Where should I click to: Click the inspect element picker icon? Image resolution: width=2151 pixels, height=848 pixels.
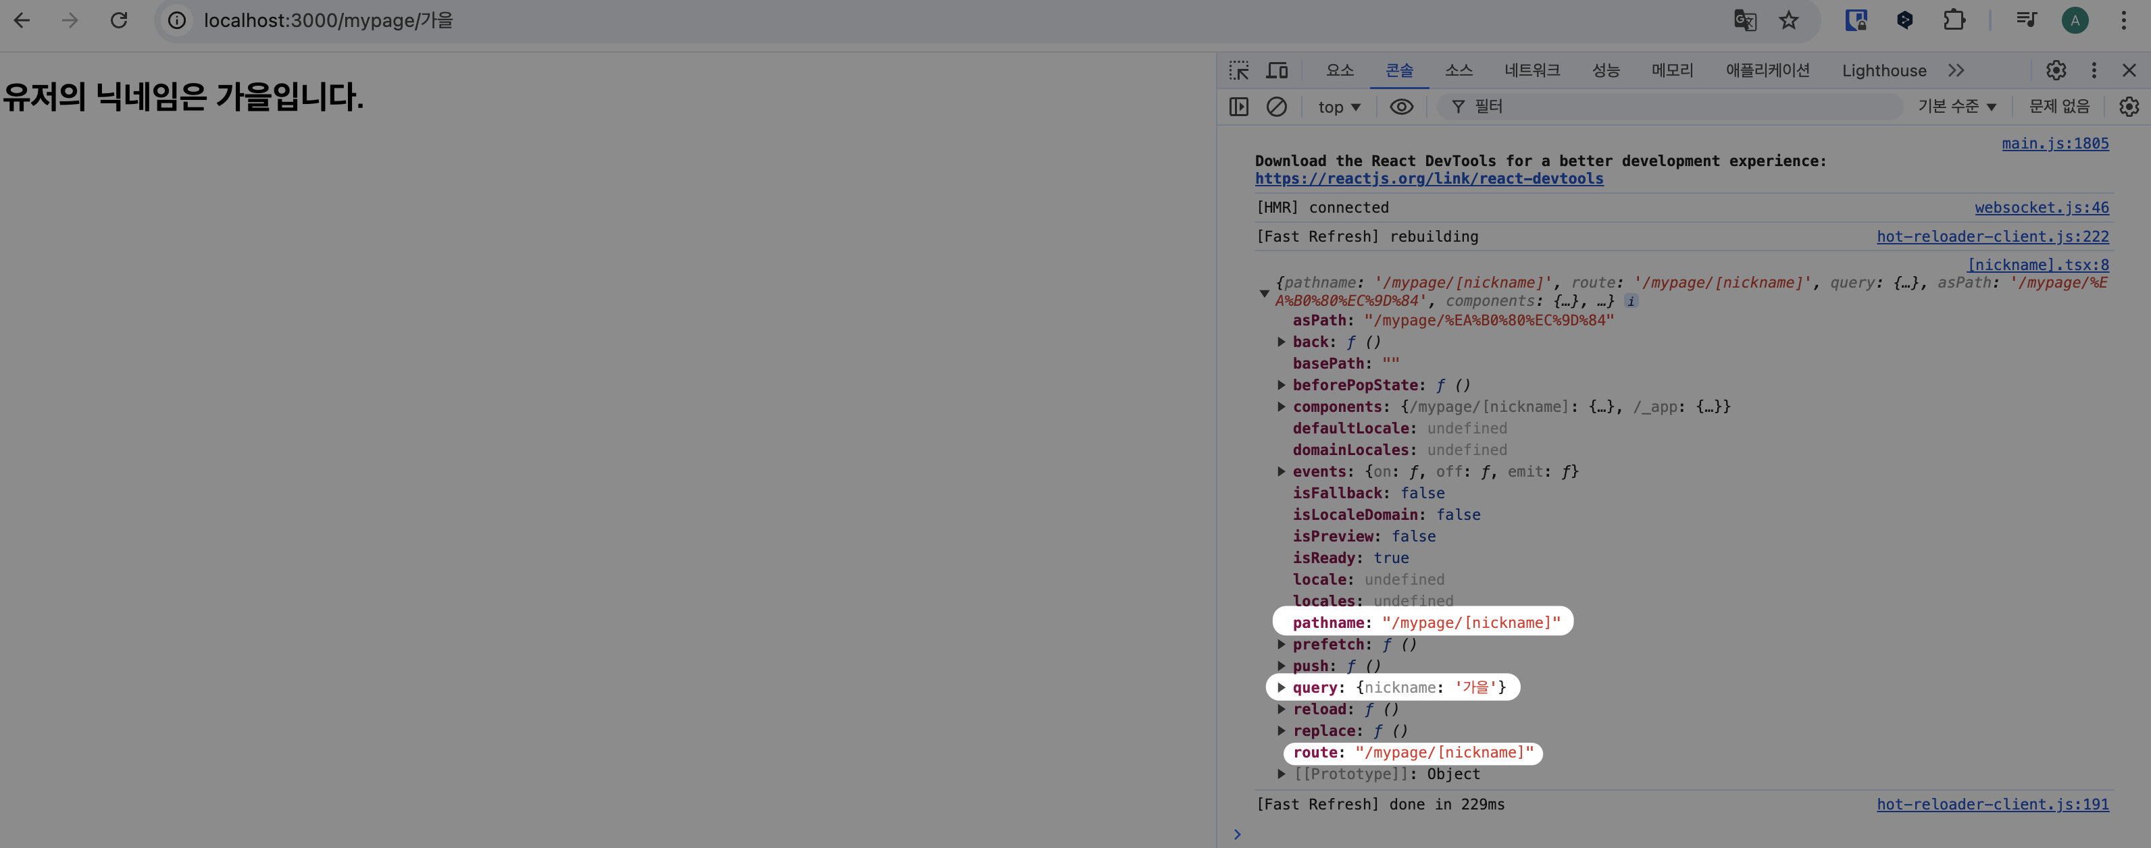[x=1239, y=71]
